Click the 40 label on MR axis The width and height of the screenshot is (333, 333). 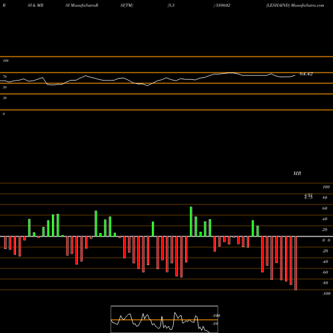click(325, 219)
